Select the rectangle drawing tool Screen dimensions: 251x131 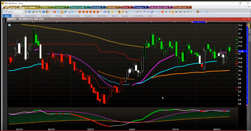(130, 12)
